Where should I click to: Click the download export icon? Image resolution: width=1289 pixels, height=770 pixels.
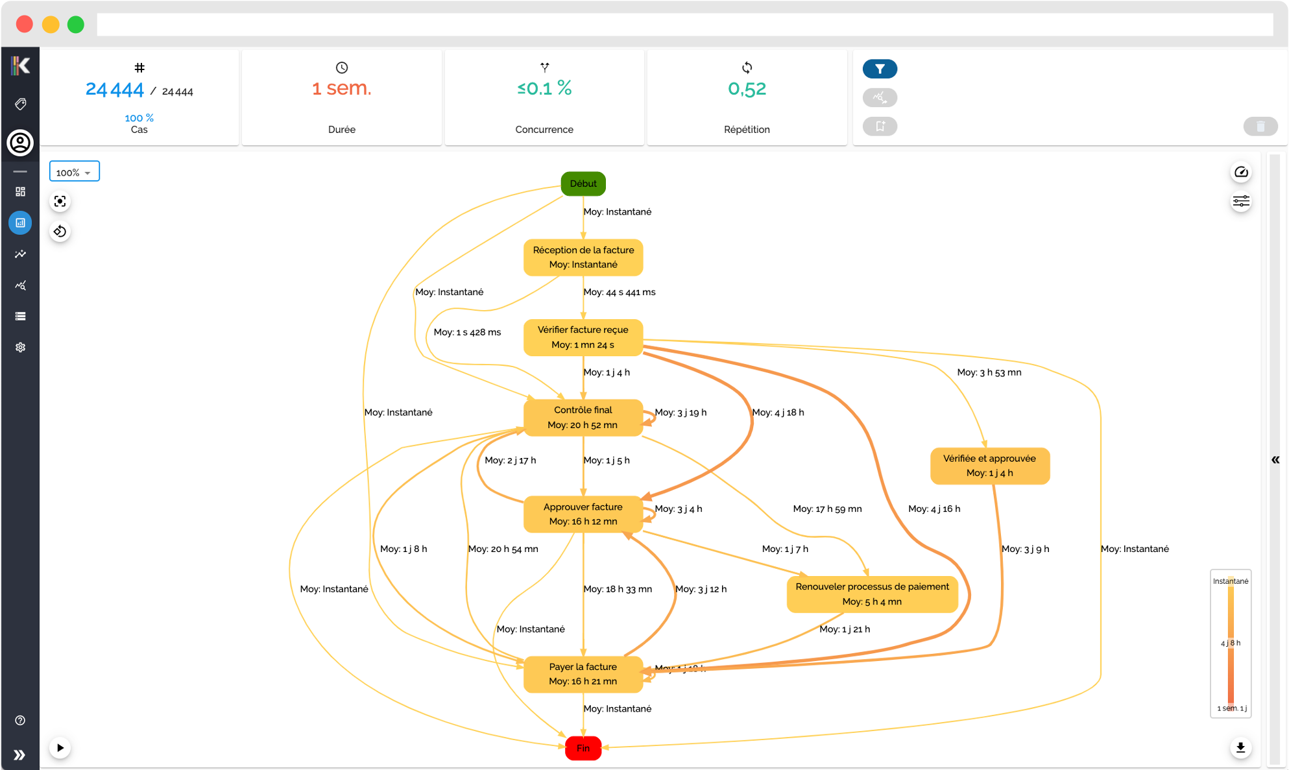1240,747
